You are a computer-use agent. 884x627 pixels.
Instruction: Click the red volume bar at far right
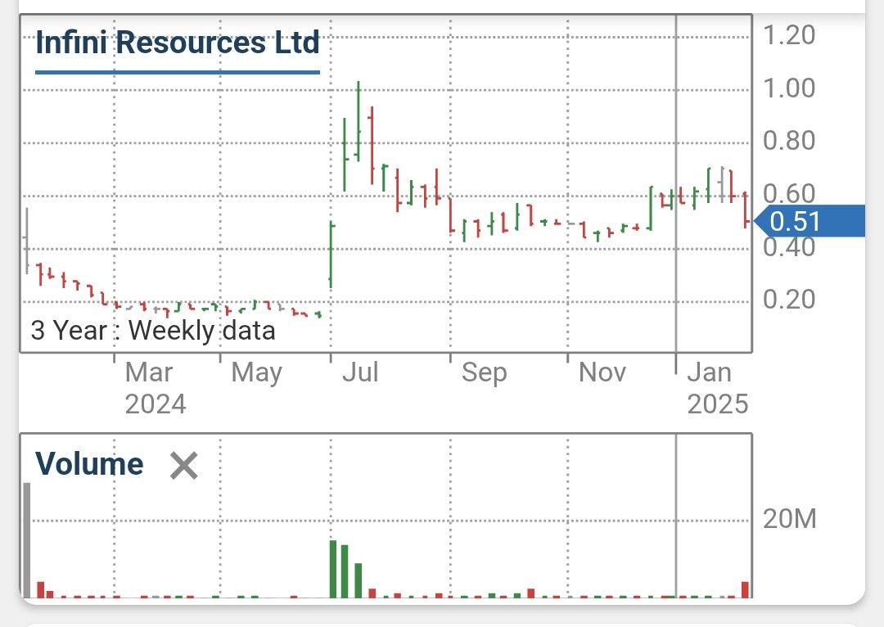coord(743,589)
